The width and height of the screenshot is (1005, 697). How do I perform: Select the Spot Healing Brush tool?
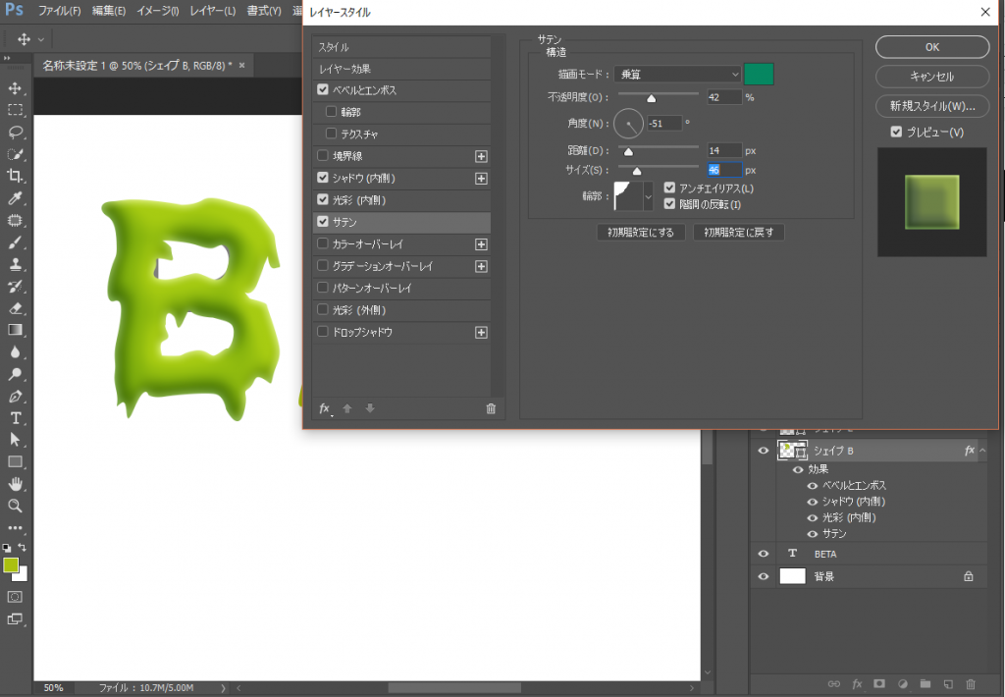16,220
